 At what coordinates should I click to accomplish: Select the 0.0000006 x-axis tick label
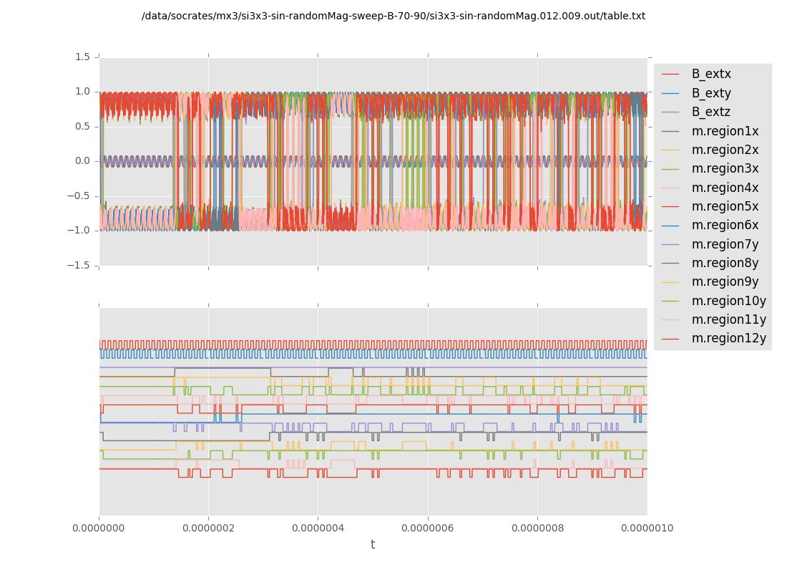coord(428,528)
